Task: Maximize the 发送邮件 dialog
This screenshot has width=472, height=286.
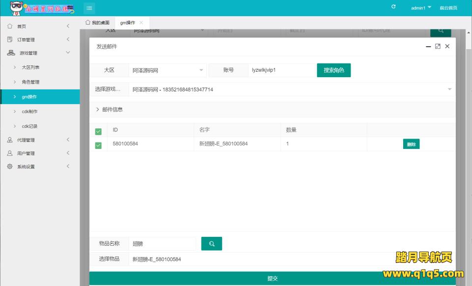Action: pyautogui.click(x=438, y=46)
